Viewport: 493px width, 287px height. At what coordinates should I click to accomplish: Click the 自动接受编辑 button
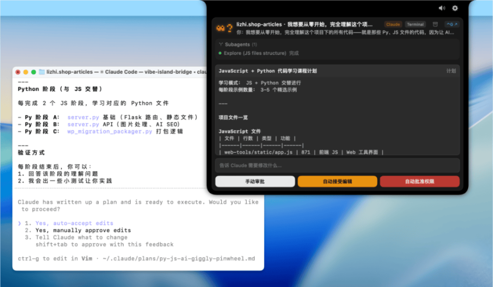pyautogui.click(x=337, y=181)
